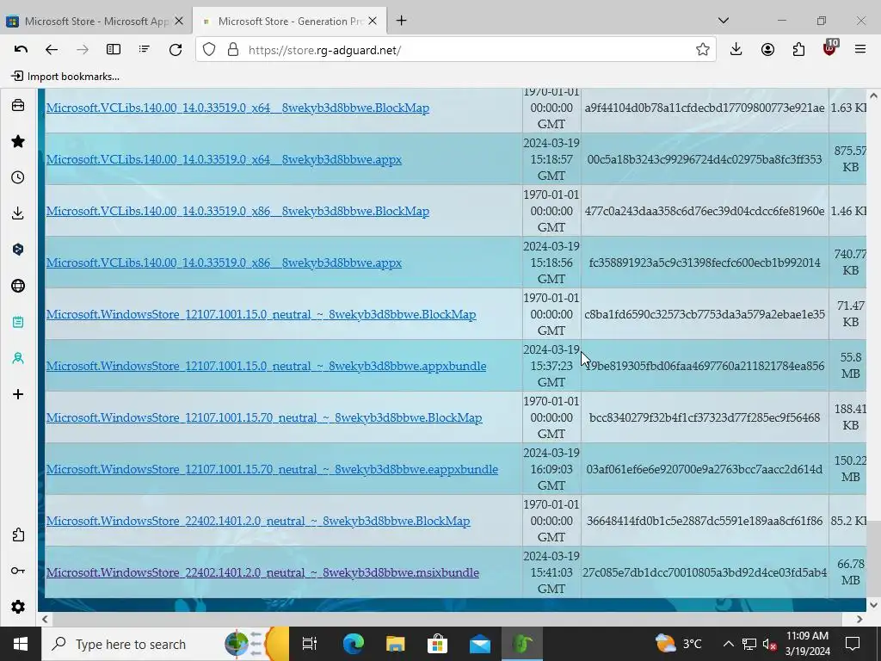Open File Explorer from taskbar
This screenshot has width=881, height=661.
[x=395, y=644]
